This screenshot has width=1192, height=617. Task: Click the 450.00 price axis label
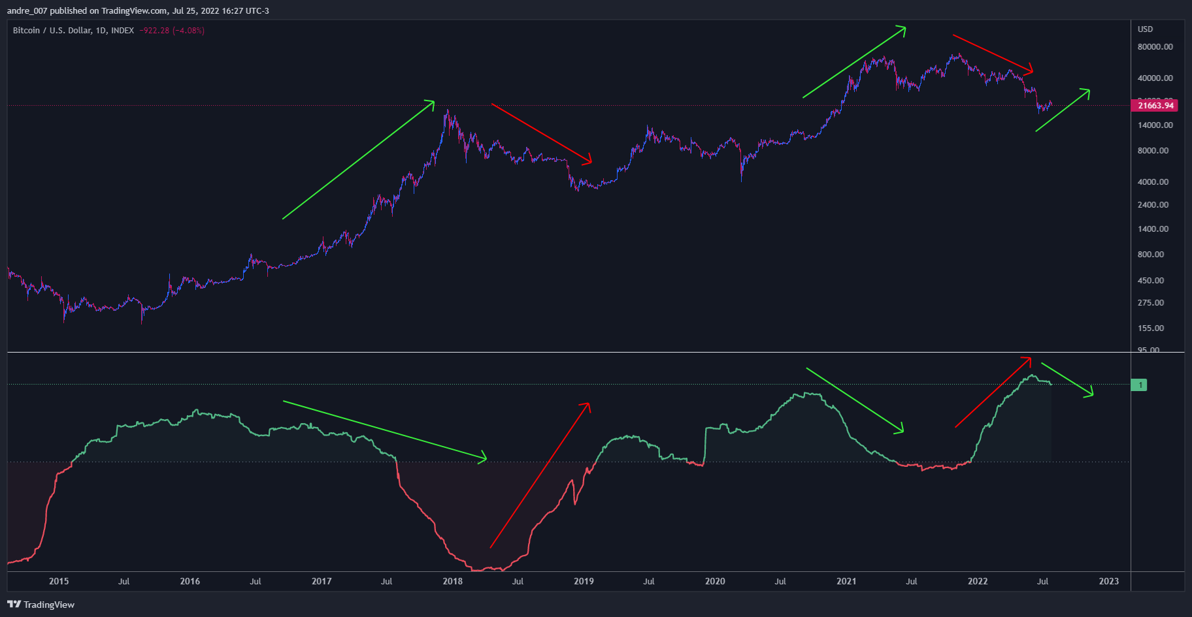(1151, 281)
